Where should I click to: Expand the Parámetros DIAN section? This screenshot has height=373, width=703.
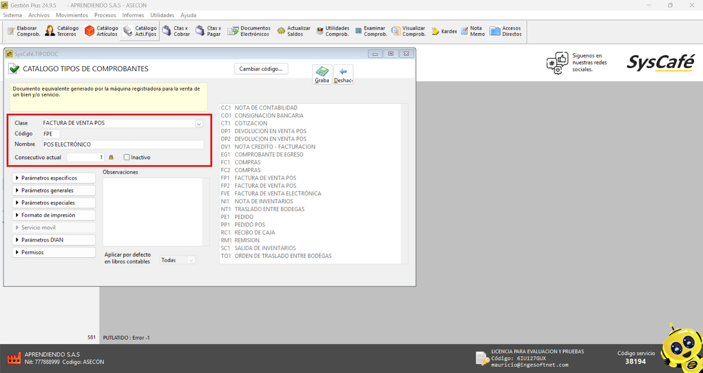54,240
